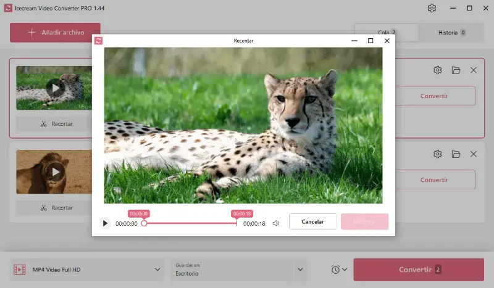The width and height of the screenshot is (494, 288).
Task: Open settings for the lion video item
Action: pyautogui.click(x=438, y=154)
